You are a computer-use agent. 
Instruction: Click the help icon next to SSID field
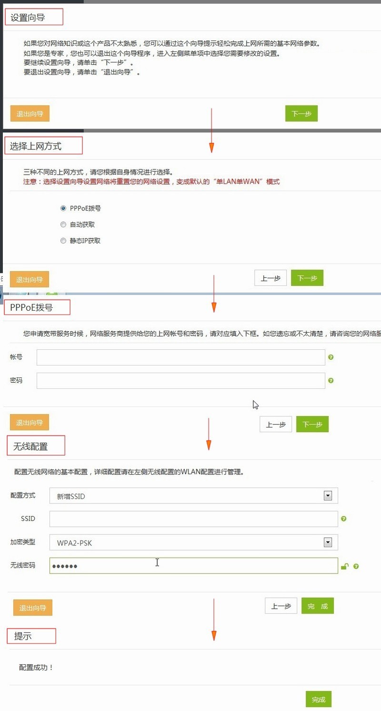click(344, 519)
